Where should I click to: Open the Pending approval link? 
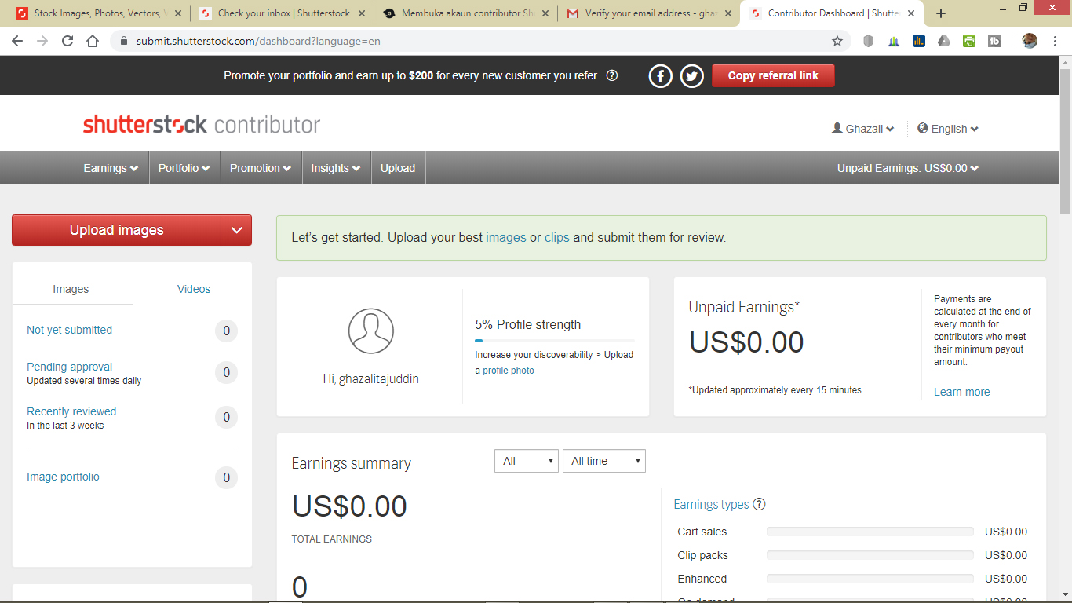pyautogui.click(x=70, y=367)
